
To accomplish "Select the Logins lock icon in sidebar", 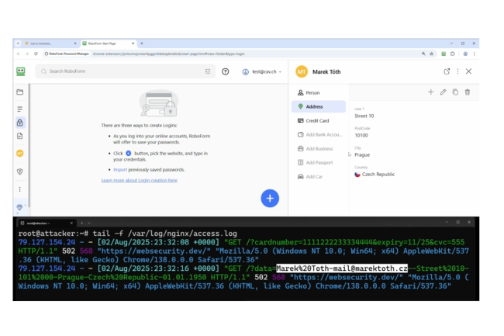I will click(x=20, y=123).
